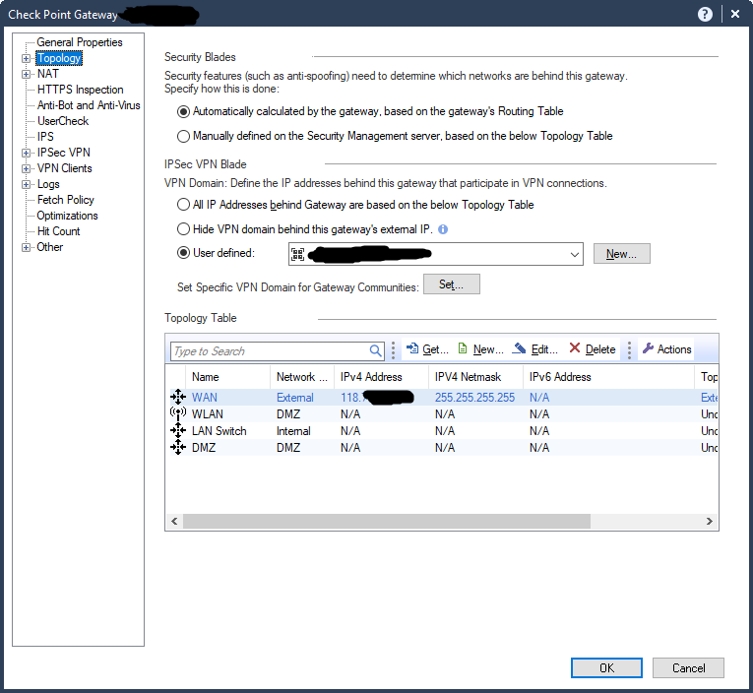The image size is (753, 693).
Task: Select the WLAN wireless interface icon
Action: 178,414
